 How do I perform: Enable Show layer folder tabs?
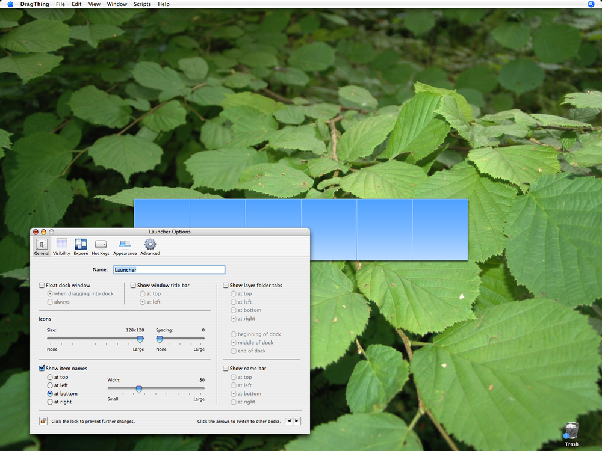coord(226,286)
